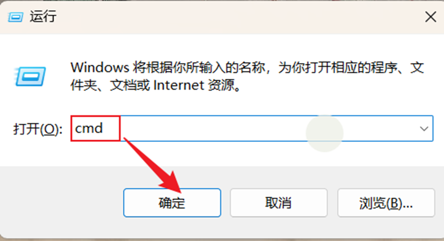444x241 pixels.
Task: Click the red box highlighting cmd
Action: click(95, 128)
